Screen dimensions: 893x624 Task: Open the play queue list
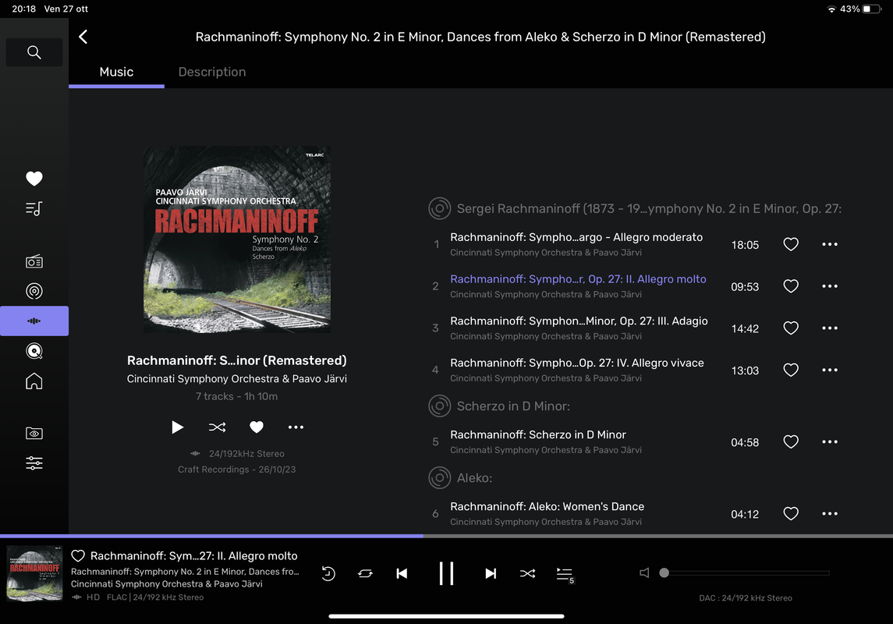click(x=565, y=574)
